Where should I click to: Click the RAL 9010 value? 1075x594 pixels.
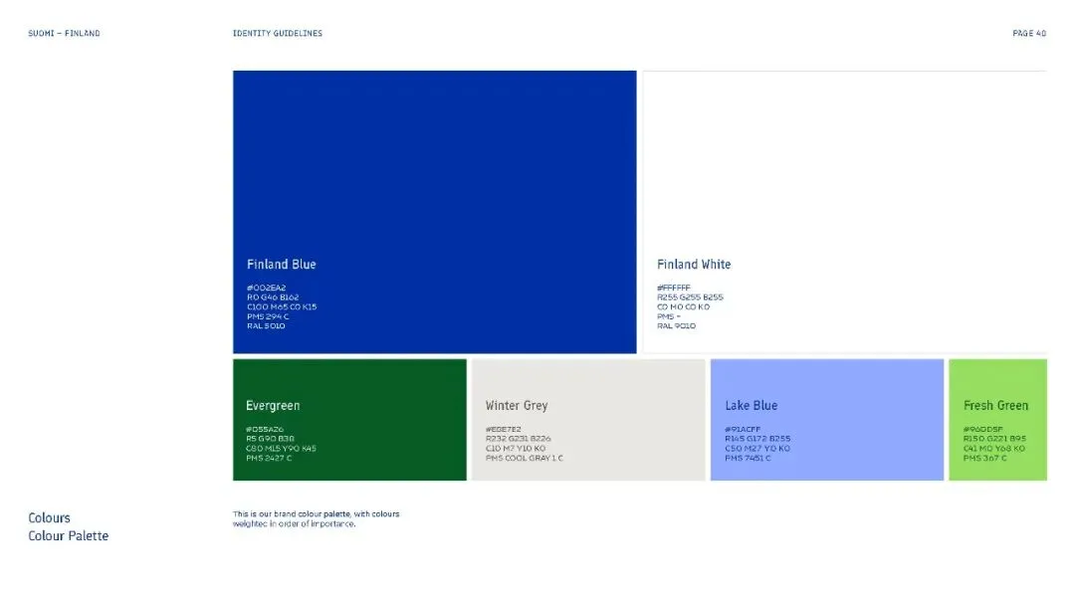click(677, 326)
